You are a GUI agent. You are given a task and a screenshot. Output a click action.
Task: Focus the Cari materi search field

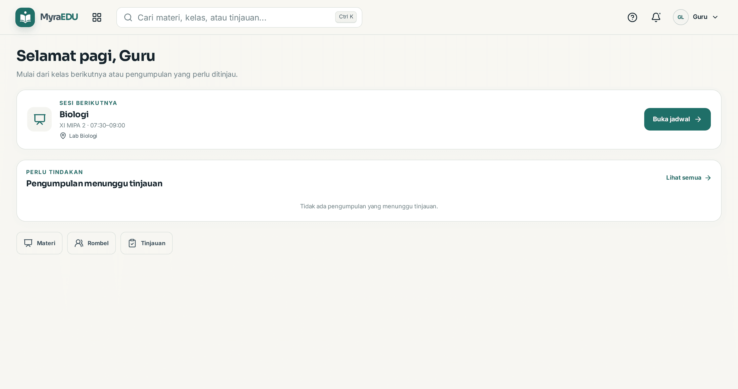tap(239, 17)
